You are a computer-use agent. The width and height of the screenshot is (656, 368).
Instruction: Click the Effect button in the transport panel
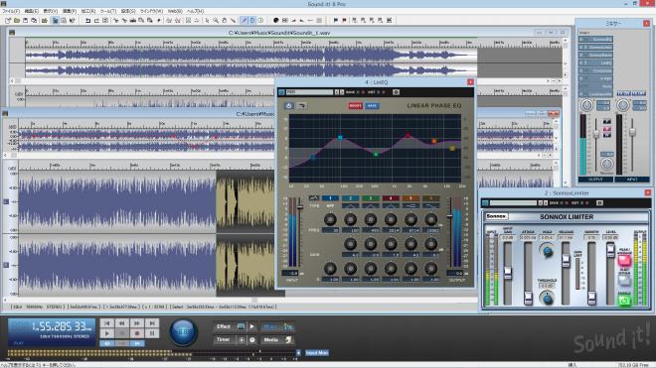[x=224, y=326]
